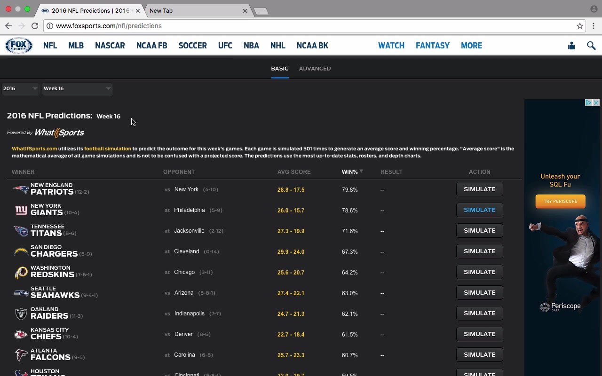This screenshot has height=376, width=602.
Task: Open the NBA section in the navigation
Action: point(251,46)
